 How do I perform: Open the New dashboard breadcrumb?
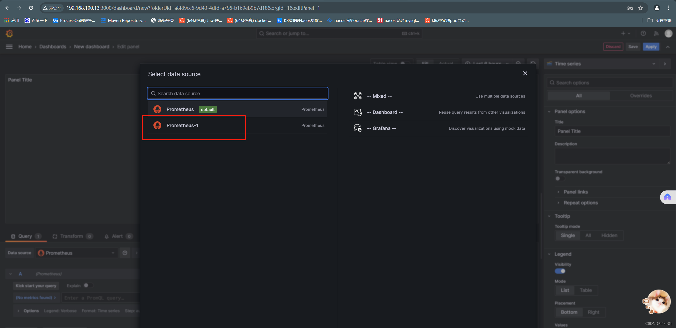(92, 47)
